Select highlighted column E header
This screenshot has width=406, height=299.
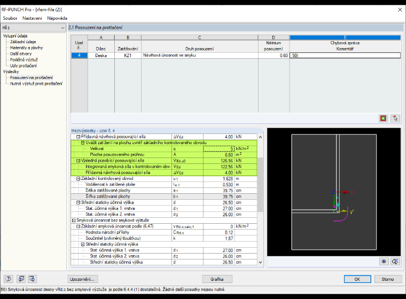pos(345,37)
